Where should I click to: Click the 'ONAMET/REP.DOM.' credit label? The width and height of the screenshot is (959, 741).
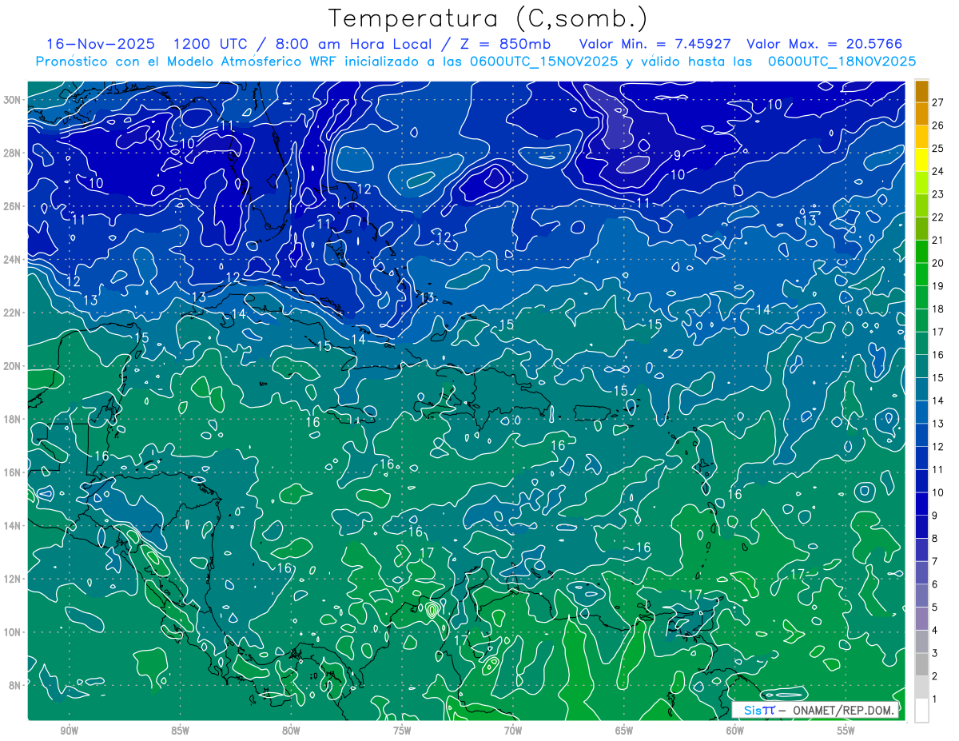pyautogui.click(x=845, y=710)
